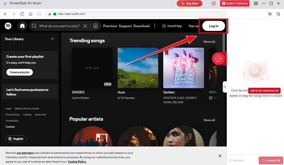Click the Install App download icon
The image size is (284, 165).
pos(164,26)
